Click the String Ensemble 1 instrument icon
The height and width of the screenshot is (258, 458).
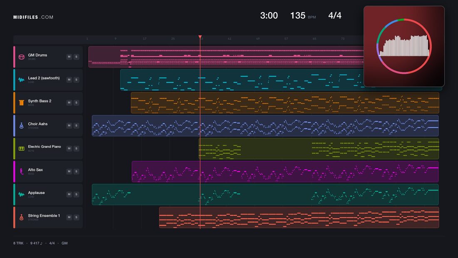tap(21, 217)
